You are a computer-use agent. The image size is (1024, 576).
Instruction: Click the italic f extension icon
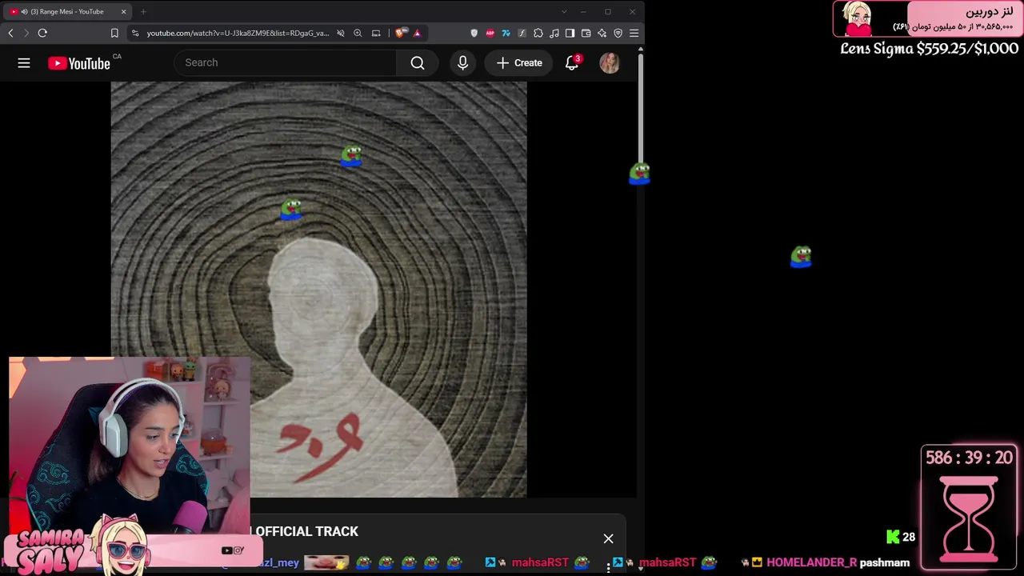tap(522, 33)
